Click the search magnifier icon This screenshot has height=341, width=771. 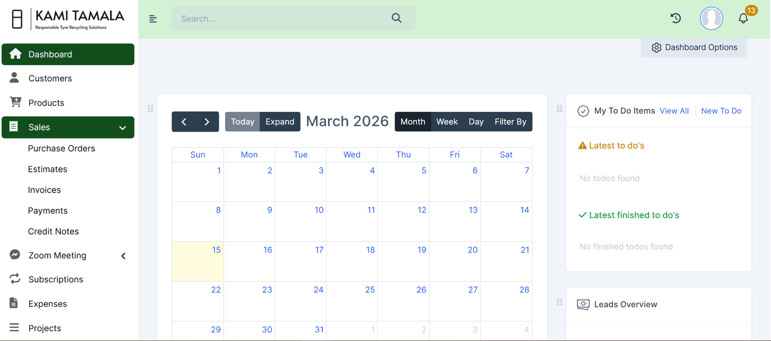(x=397, y=18)
